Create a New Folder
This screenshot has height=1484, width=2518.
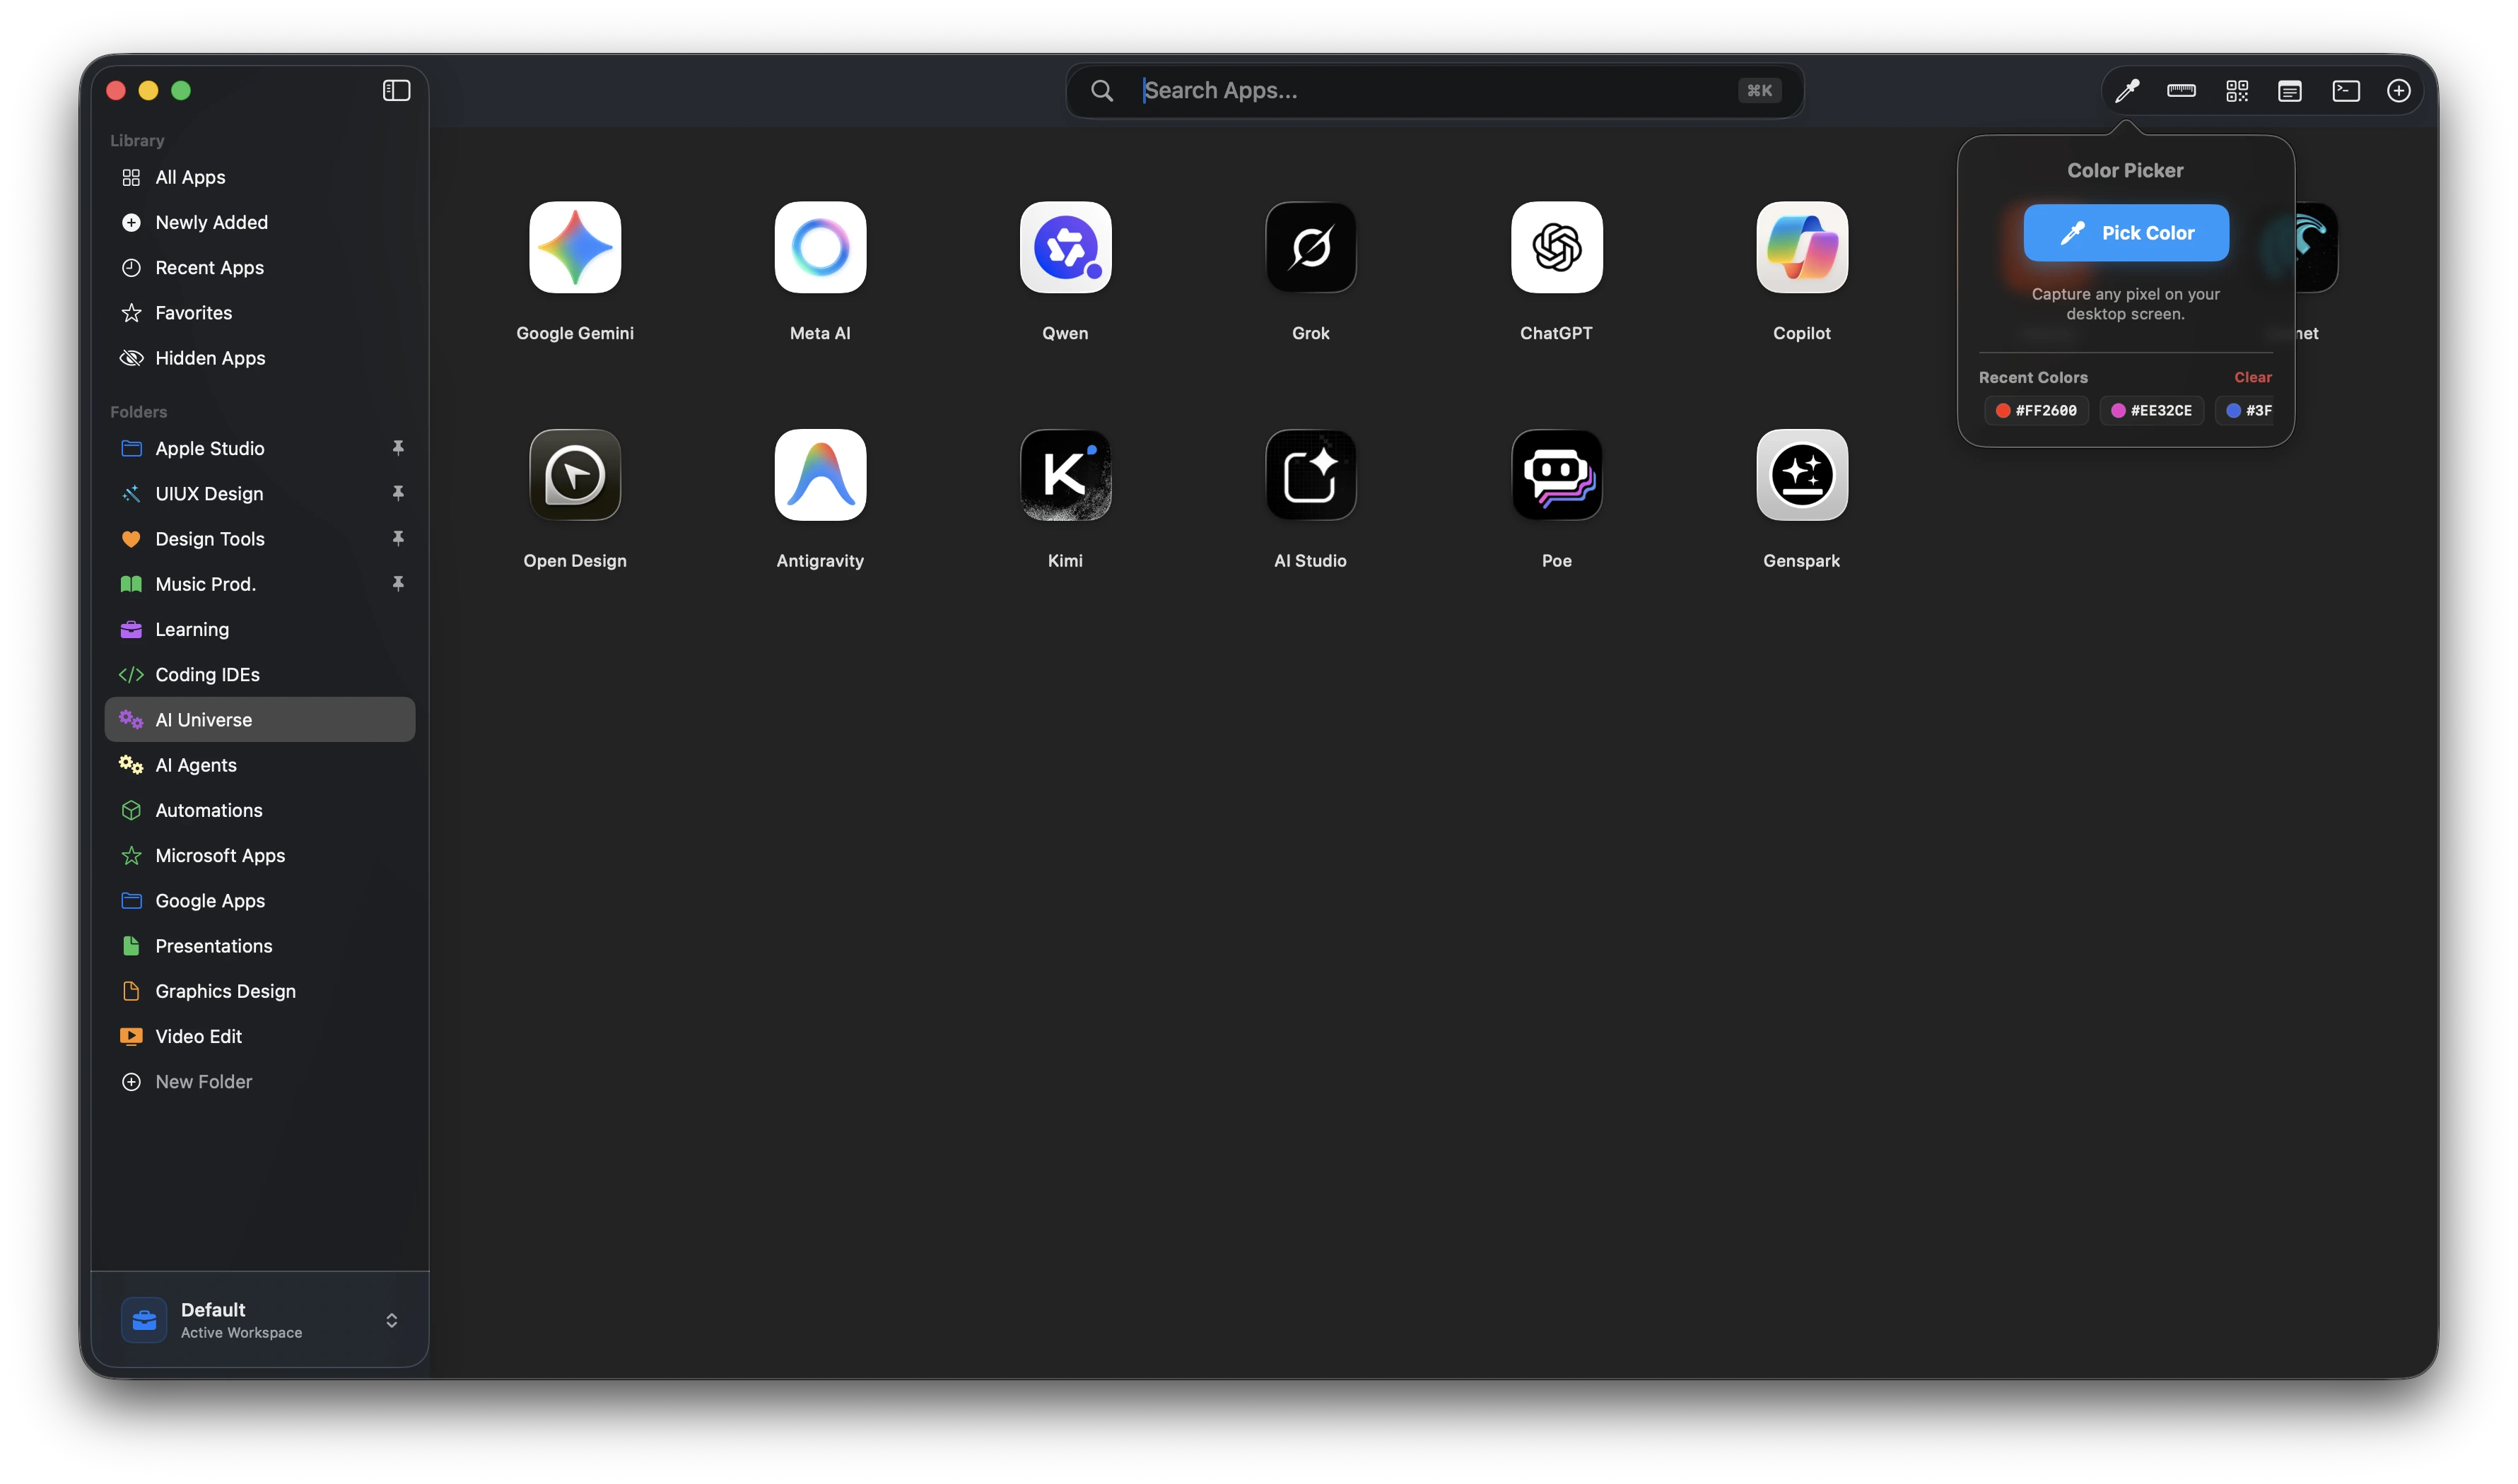coord(260,1081)
